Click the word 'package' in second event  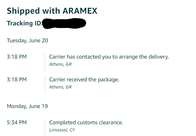108,80
